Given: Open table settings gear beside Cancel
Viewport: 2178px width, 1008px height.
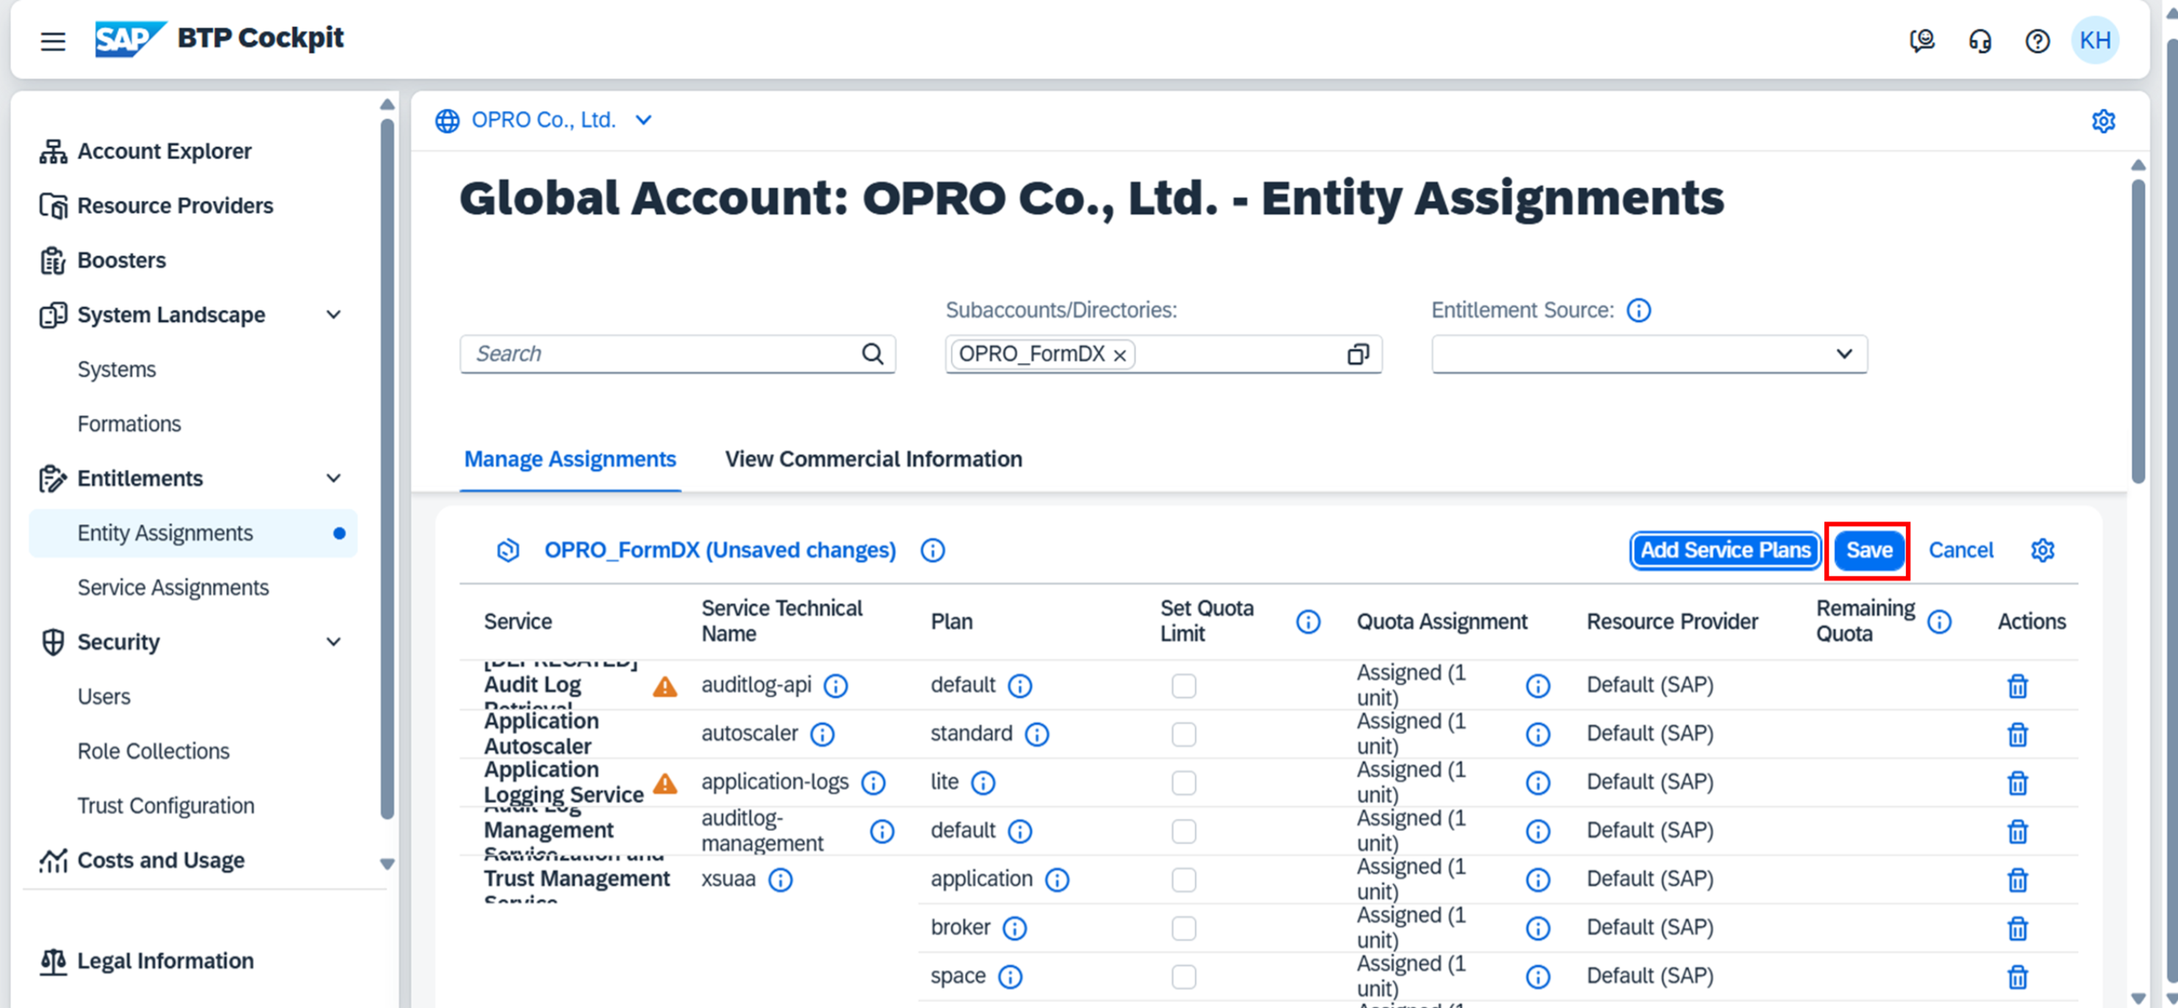Looking at the screenshot, I should (x=2042, y=550).
